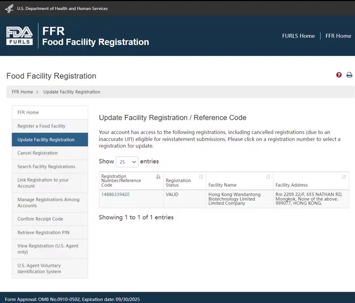This screenshot has height=303, width=355.
Task: Open registration number 14886339420
Action: point(115,194)
